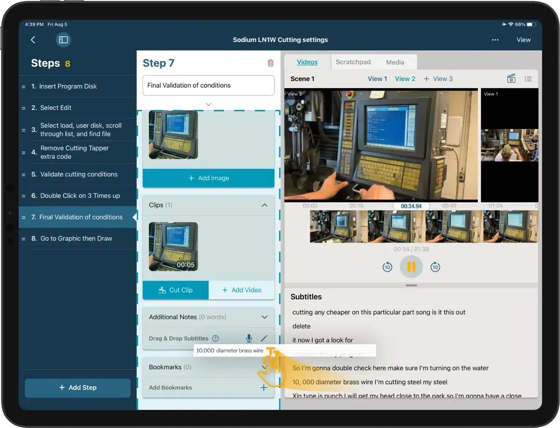The image size is (560, 428).
Task: Open the scene list icon
Action: point(528,79)
